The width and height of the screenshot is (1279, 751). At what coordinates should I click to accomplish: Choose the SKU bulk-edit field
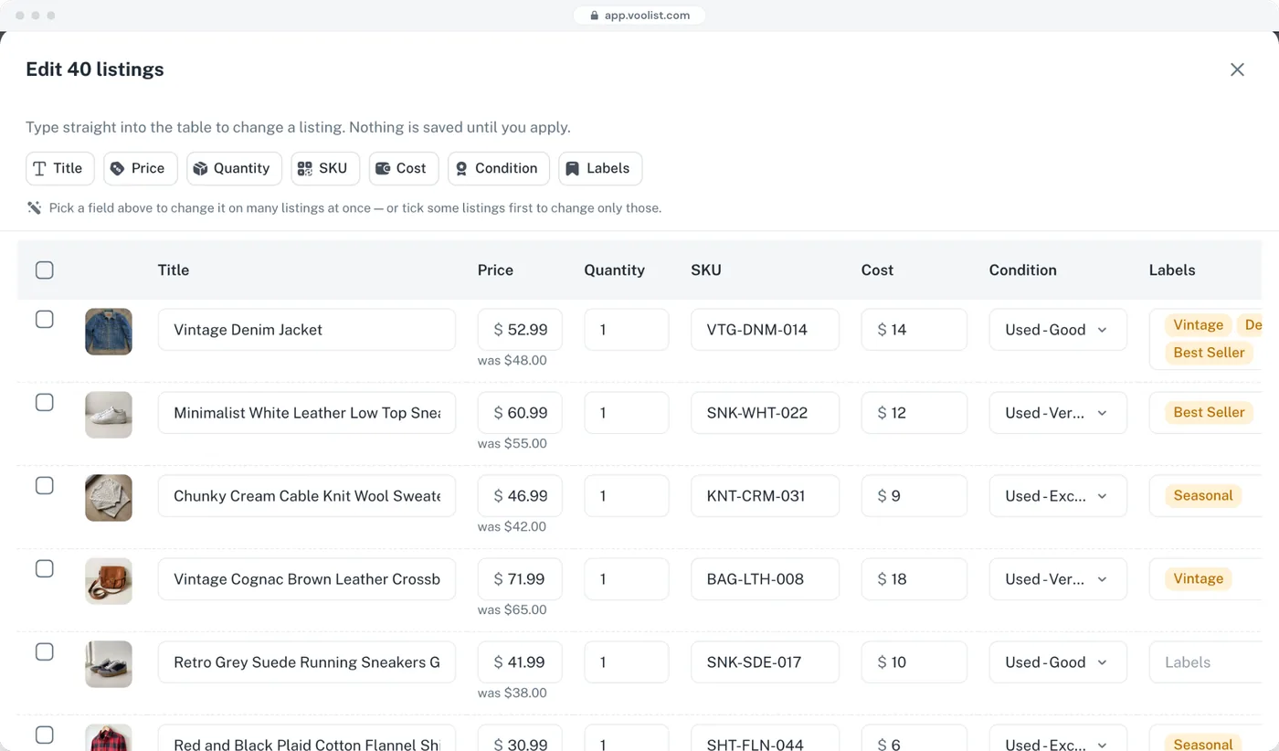(325, 168)
